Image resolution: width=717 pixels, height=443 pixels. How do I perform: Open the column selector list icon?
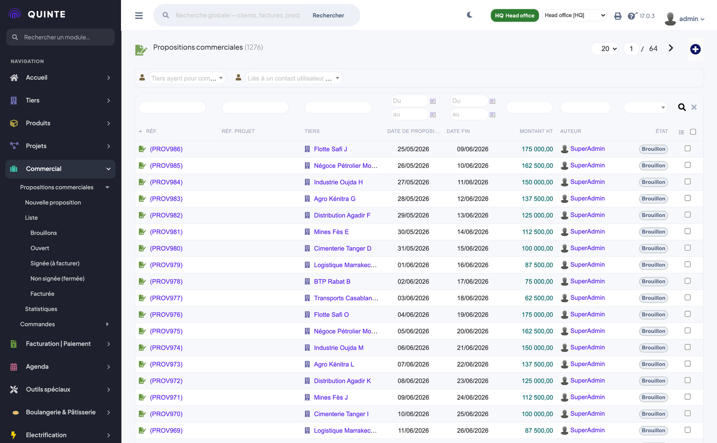point(681,132)
